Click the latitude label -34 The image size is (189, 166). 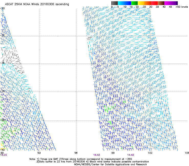click(2, 63)
